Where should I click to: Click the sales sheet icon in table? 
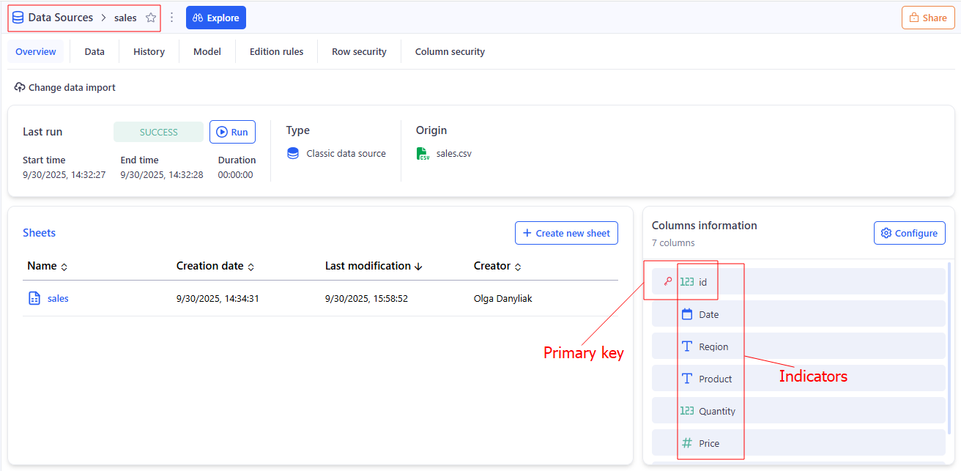pos(34,298)
